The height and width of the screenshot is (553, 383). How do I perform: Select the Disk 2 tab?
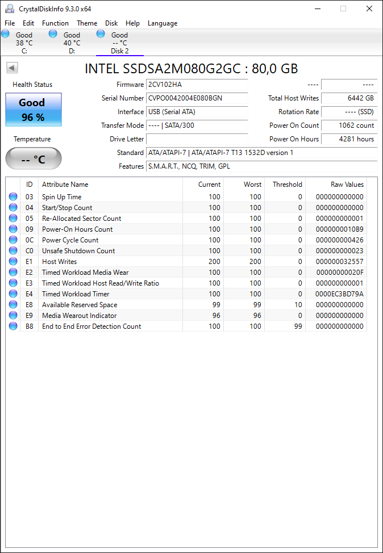coord(120,43)
